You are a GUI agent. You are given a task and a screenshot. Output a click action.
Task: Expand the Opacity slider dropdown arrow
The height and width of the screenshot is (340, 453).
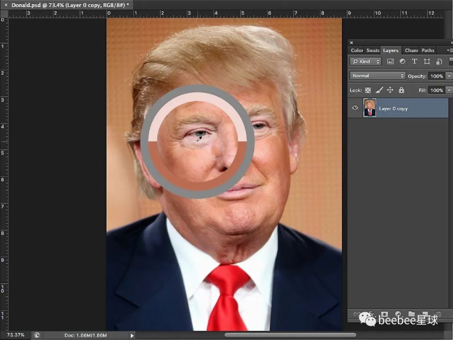tap(449, 76)
